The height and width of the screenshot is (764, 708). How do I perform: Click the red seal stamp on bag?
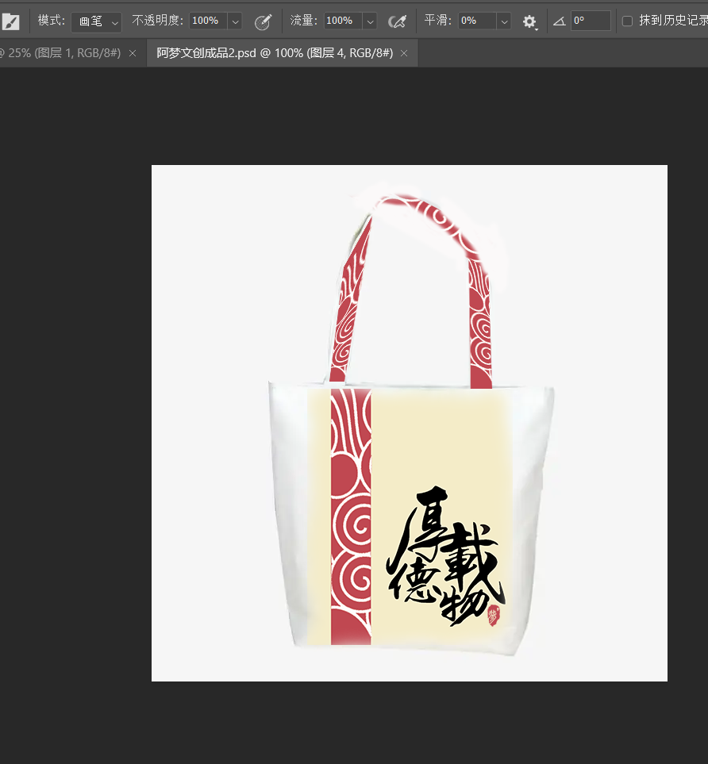point(494,615)
